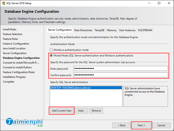Cancel the SQL Server setup

[x=161, y=125]
